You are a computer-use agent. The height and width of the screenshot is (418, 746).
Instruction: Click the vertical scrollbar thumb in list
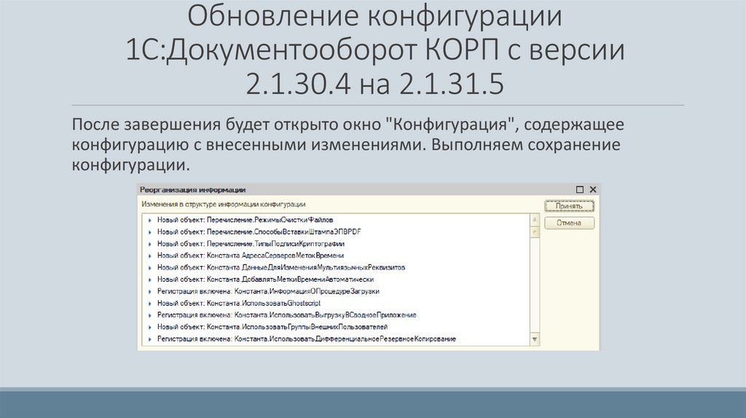pos(534,232)
